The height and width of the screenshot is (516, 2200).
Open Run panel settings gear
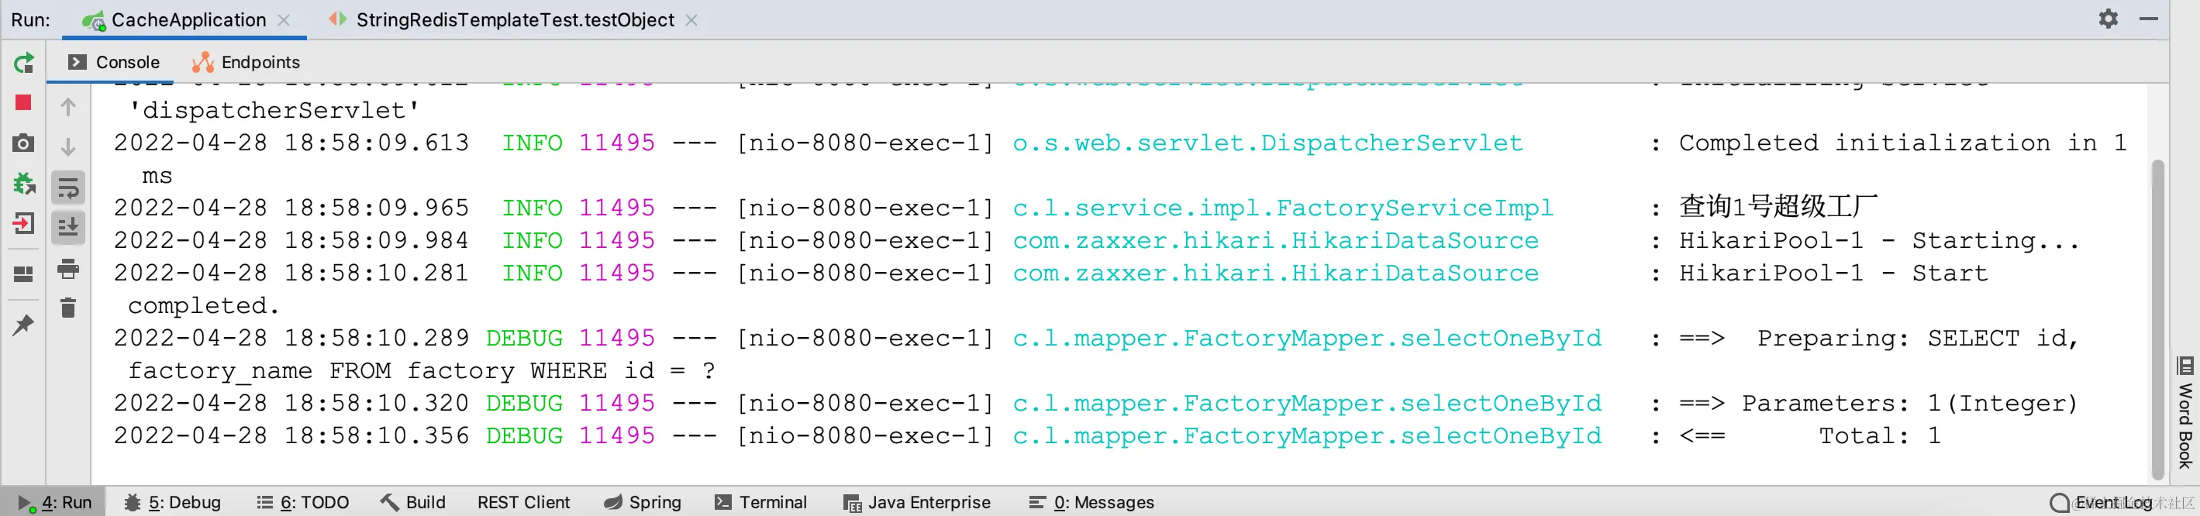click(2109, 19)
